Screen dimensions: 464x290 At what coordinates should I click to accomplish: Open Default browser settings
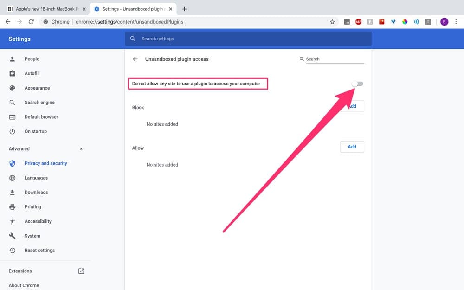[x=41, y=117]
